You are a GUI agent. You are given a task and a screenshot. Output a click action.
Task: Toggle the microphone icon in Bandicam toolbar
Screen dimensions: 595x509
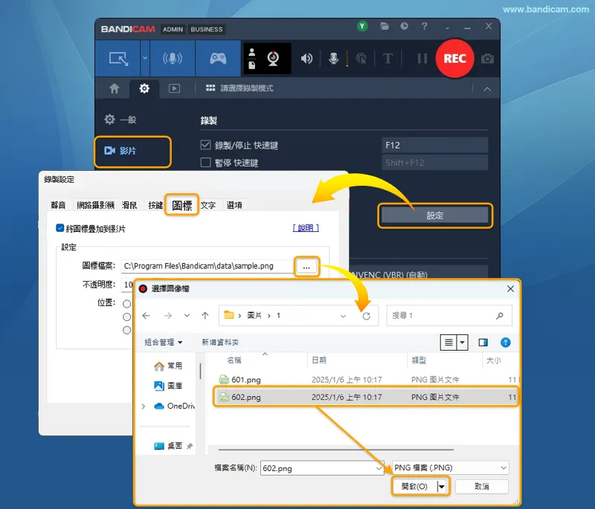(x=333, y=59)
